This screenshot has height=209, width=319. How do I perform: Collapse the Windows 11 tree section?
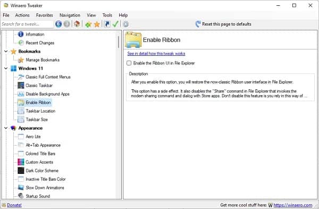(6, 69)
